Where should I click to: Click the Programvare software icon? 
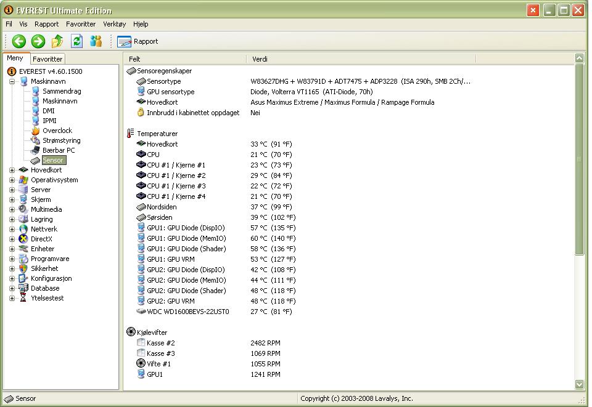coord(23,259)
